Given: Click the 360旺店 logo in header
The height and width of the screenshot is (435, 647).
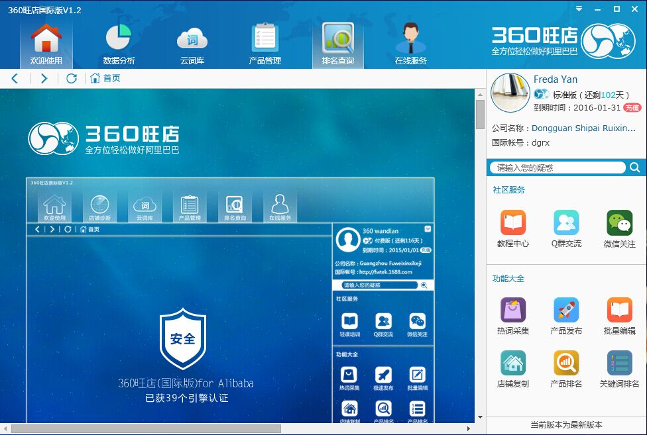Looking at the screenshot, I should click(563, 40).
